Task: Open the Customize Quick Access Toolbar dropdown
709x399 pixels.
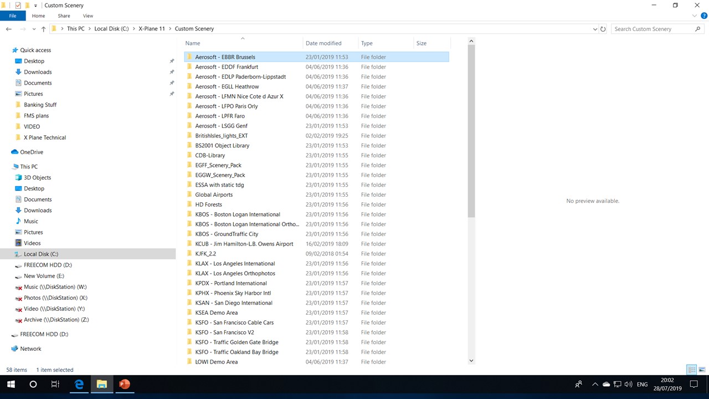Action: 36,6
